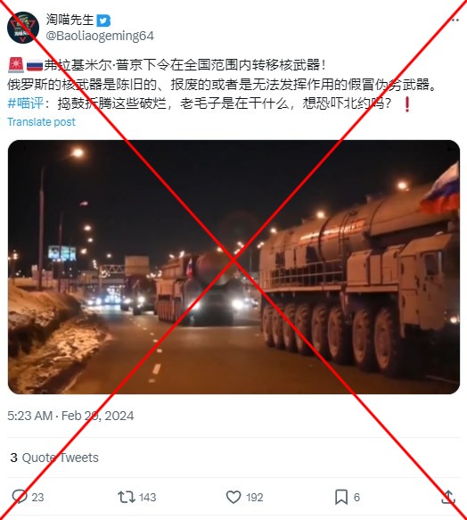Viewport: 467px width, 520px height.
Task: Like the post with heart icon
Action: (x=233, y=497)
